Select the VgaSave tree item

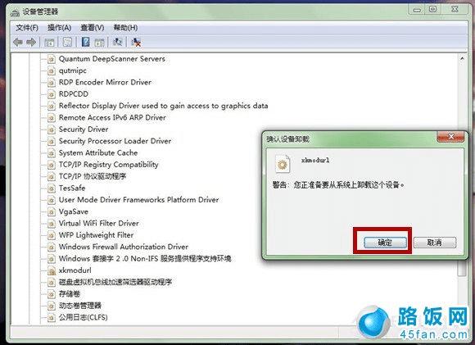74,211
